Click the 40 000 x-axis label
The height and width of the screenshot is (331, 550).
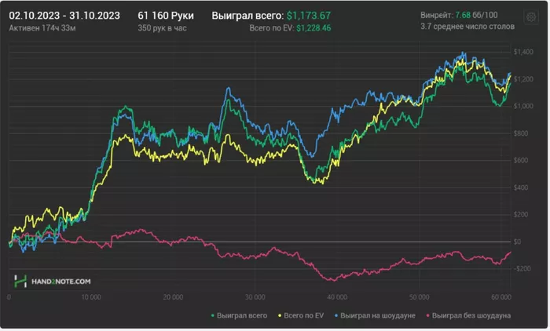(337, 297)
